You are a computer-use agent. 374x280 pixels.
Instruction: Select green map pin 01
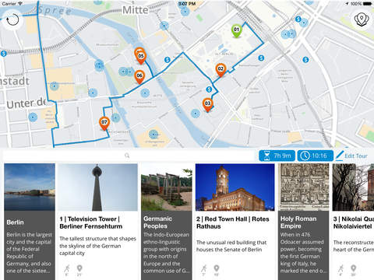pos(236,31)
